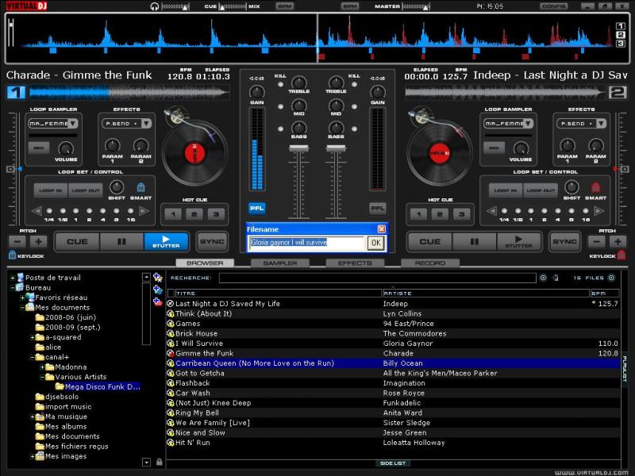The image size is (635, 476).
Task: Click the headphones icon at top
Action: coord(154,6)
